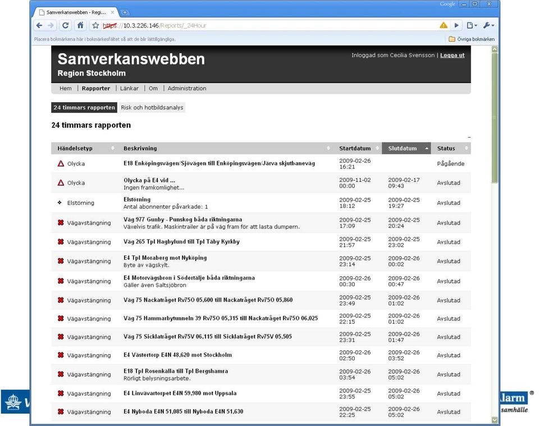Select text Byte av vägskylt
This screenshot has width=539, height=426.
[x=147, y=265]
